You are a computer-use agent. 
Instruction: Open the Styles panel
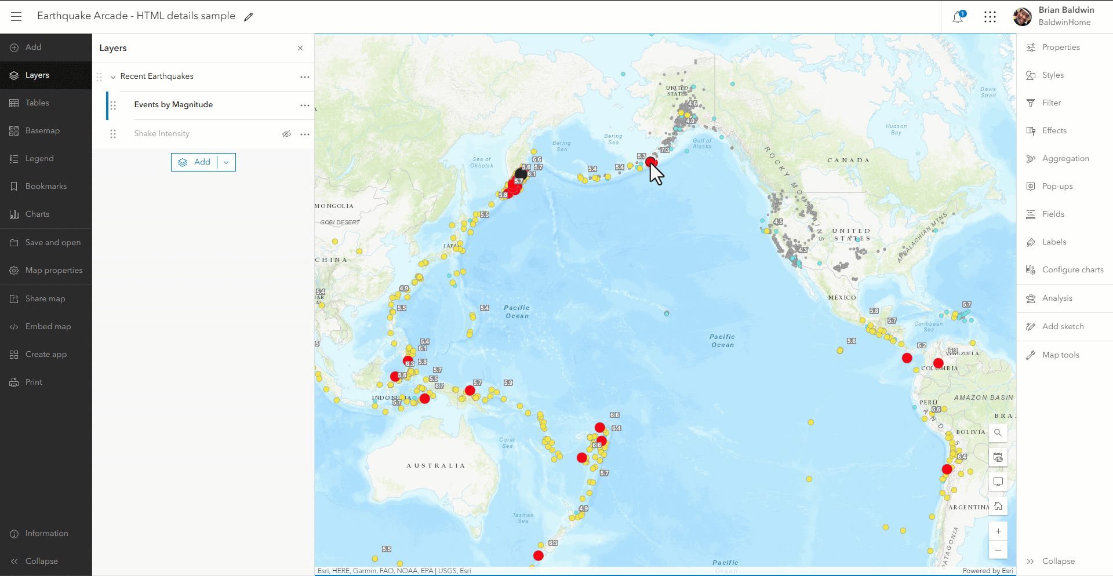click(x=1053, y=75)
